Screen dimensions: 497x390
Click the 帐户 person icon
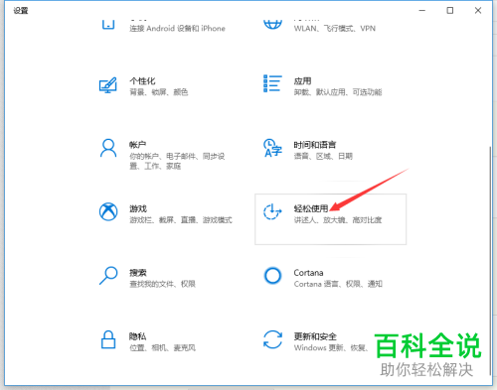coord(108,148)
